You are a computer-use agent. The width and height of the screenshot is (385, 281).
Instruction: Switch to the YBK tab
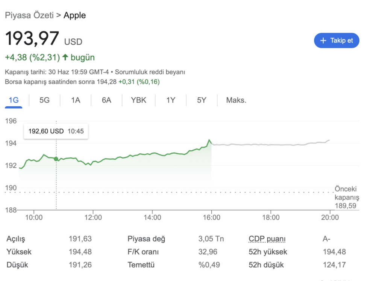(x=138, y=100)
